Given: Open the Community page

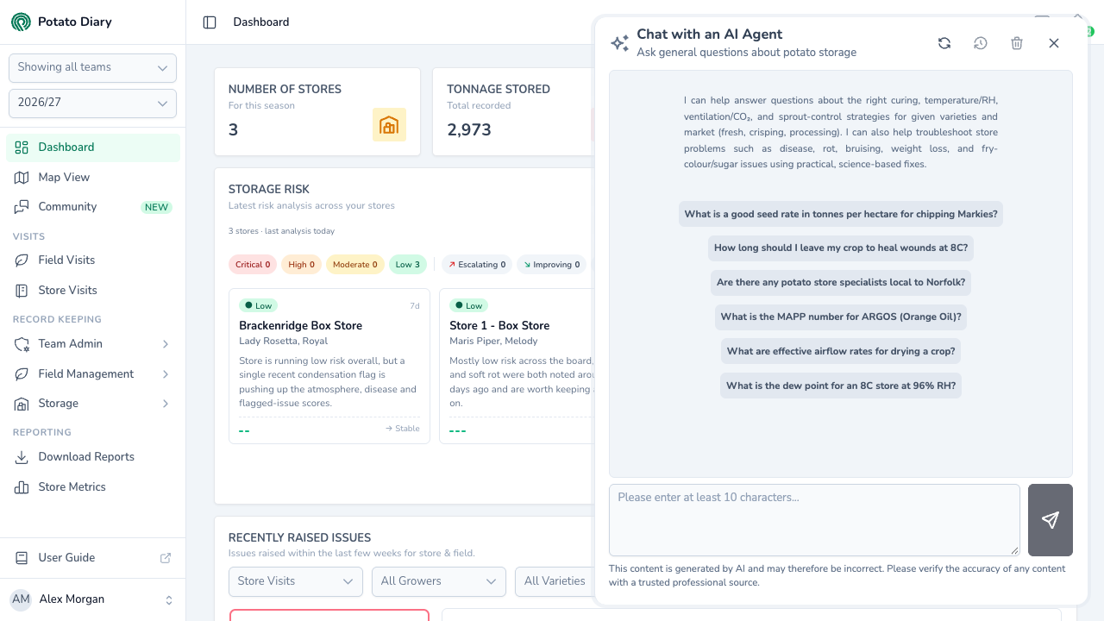Looking at the screenshot, I should [x=93, y=207].
